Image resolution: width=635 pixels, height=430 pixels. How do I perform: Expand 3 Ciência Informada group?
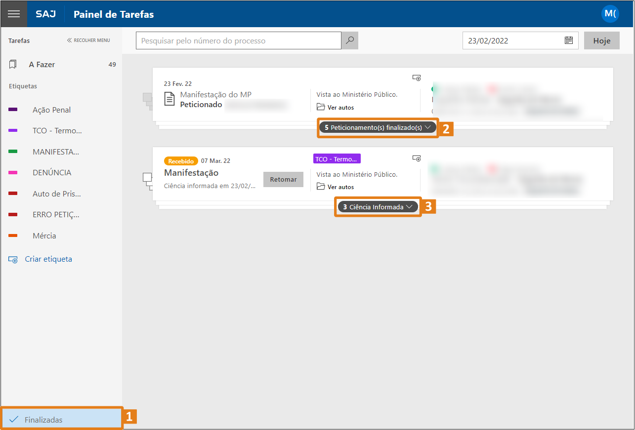pyautogui.click(x=378, y=207)
